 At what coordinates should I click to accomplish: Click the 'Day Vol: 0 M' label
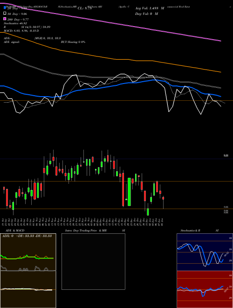(146, 14)
